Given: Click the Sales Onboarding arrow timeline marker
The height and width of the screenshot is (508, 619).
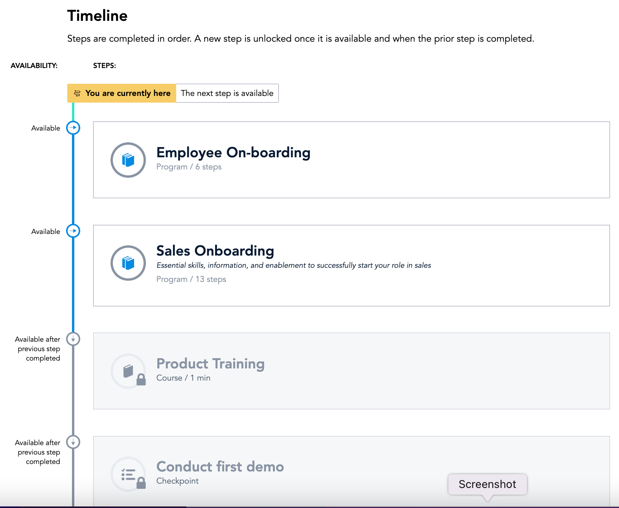Looking at the screenshot, I should tap(73, 231).
